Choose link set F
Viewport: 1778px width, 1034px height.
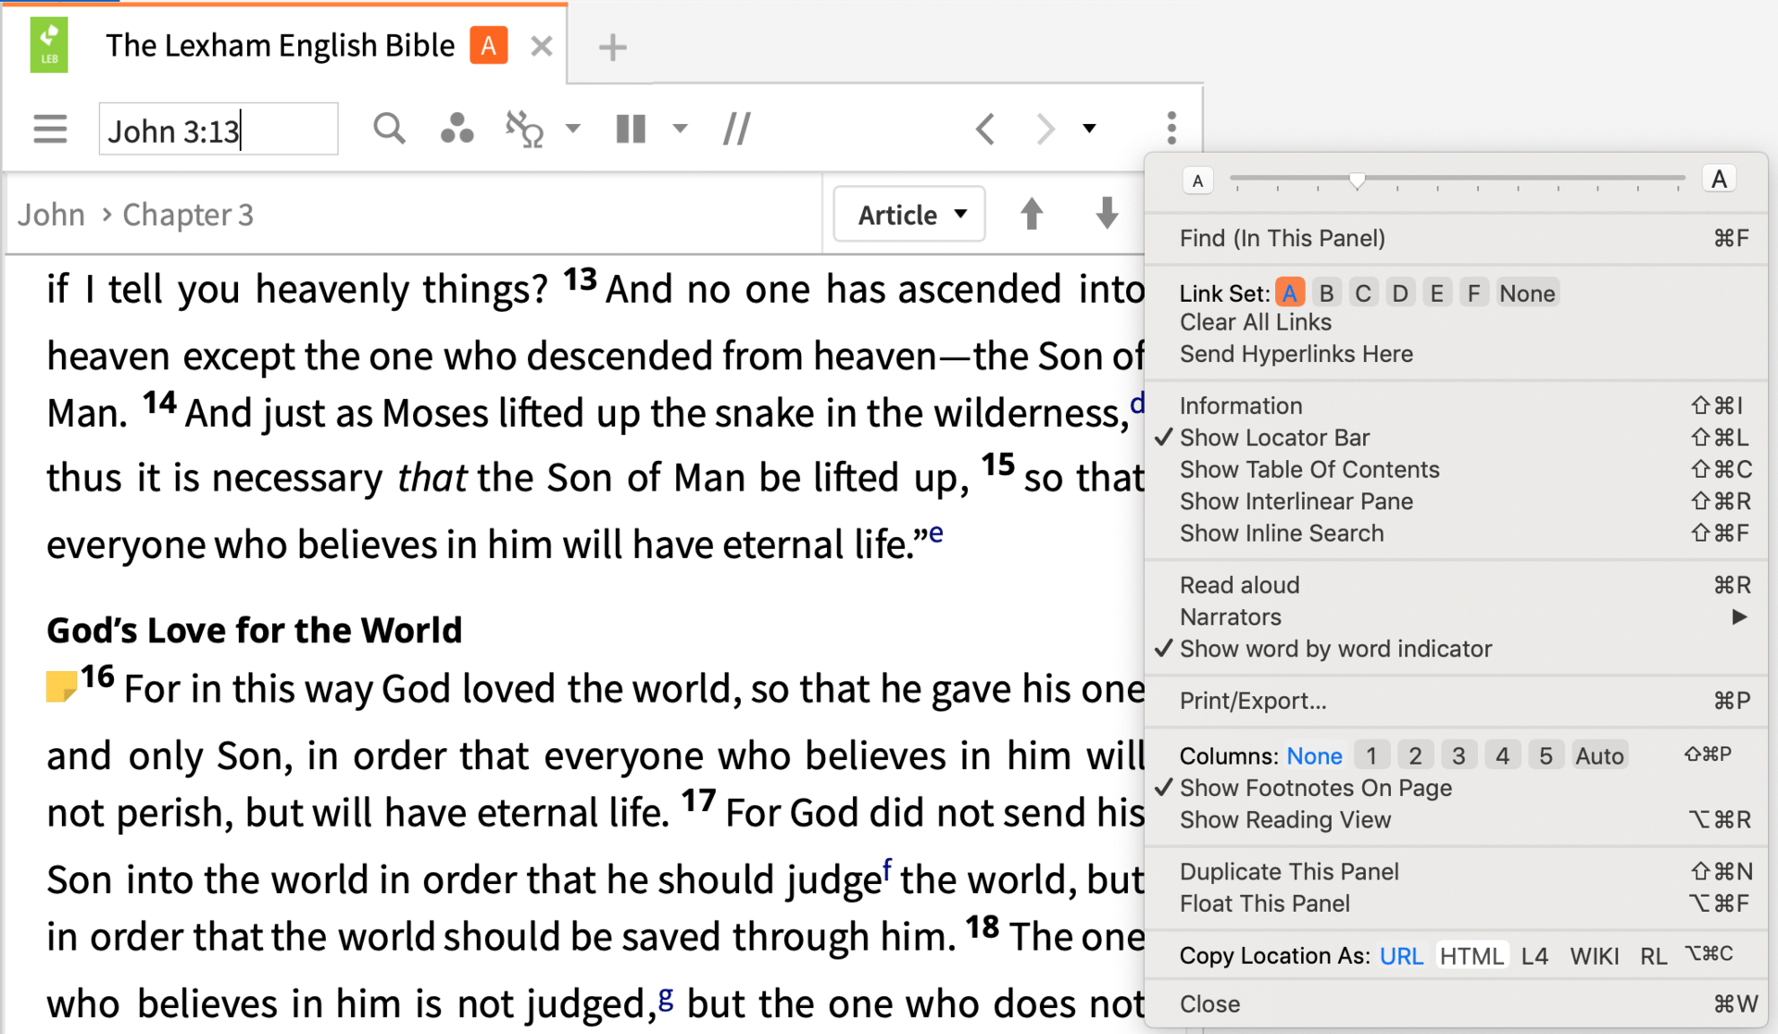coord(1473,293)
